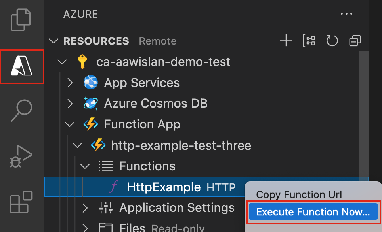Click the plus icon to create resource

coord(286,41)
